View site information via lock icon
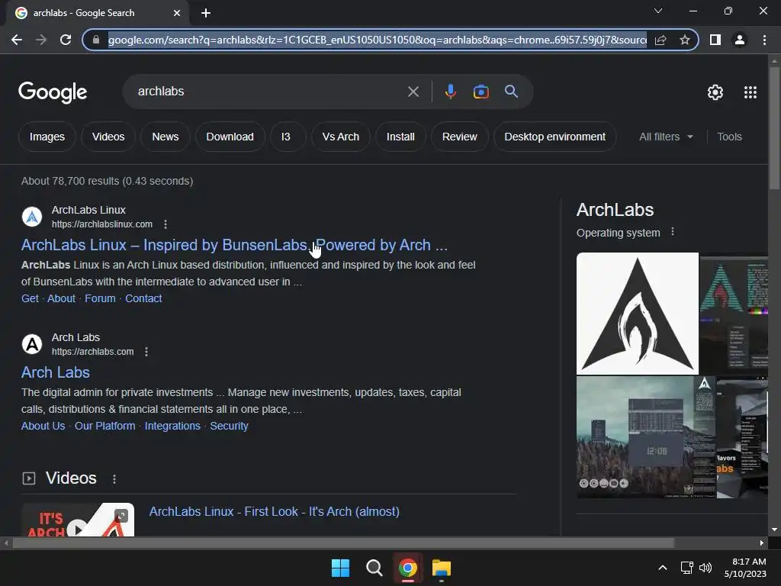 [96, 40]
